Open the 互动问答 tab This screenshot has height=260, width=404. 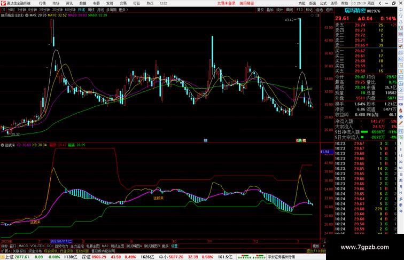82,251
